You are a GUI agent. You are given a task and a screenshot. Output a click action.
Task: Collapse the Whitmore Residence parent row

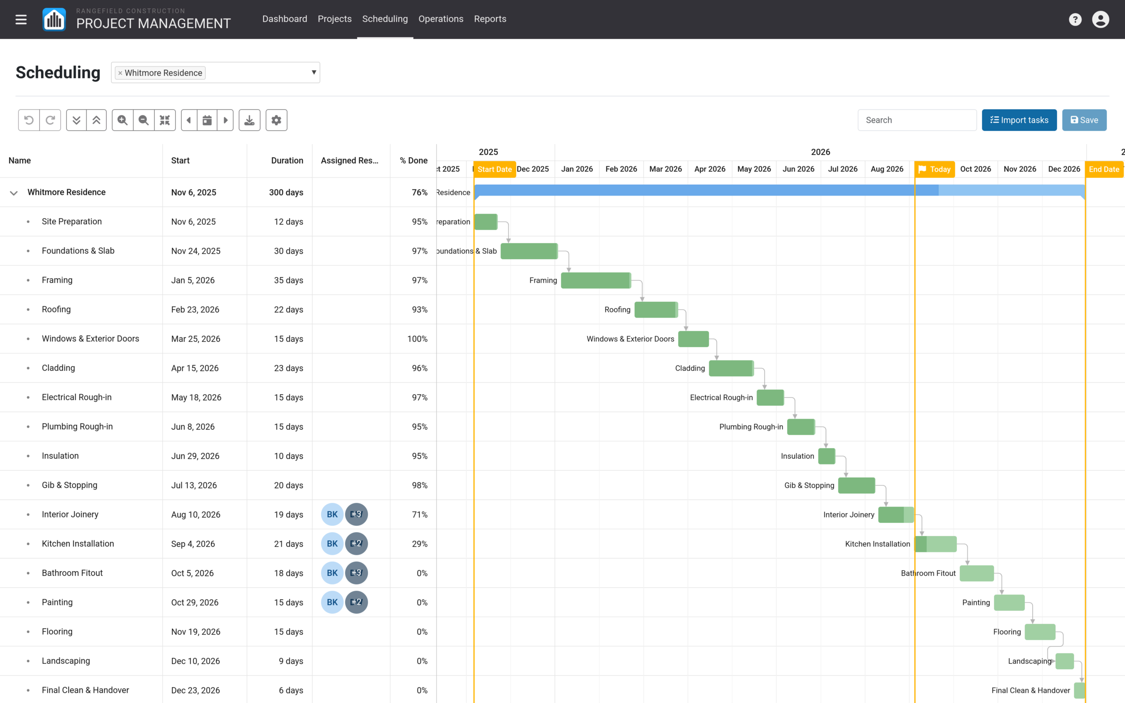(14, 192)
